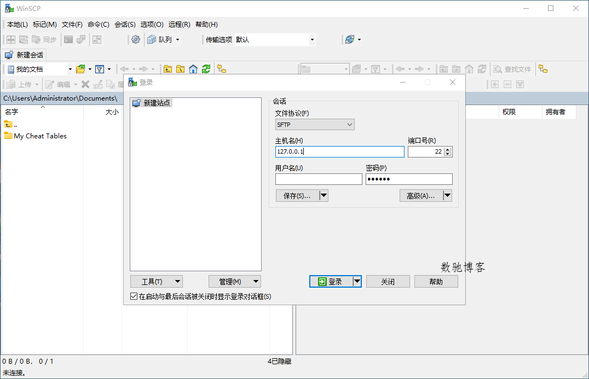Open the 工具 dropdown button

coord(156,282)
